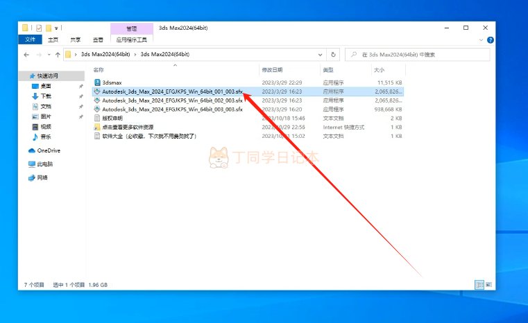This screenshot has height=323, width=528.
Task: Go back with the back arrow
Action: pyautogui.click(x=26, y=55)
